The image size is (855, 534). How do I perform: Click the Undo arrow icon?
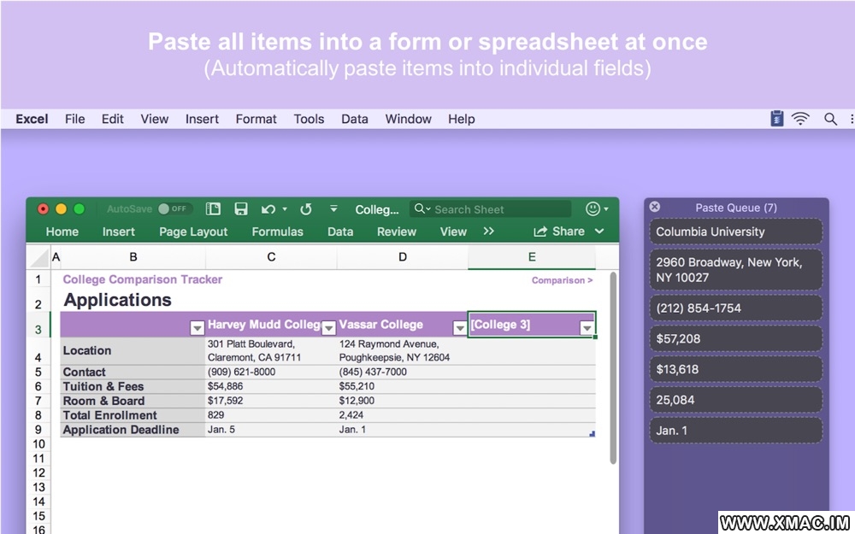268,209
